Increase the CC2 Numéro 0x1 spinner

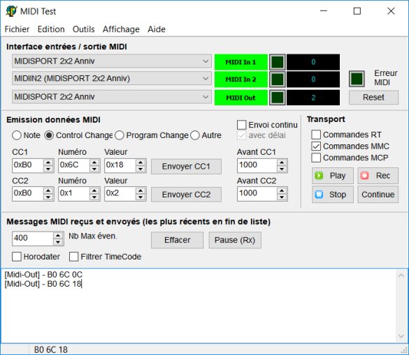94,190
